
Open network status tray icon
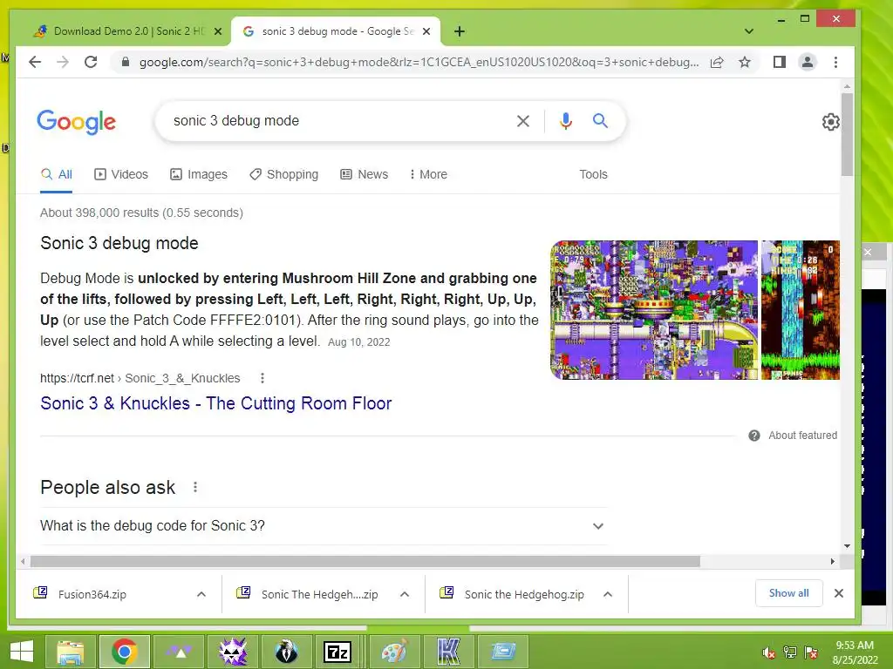(790, 652)
